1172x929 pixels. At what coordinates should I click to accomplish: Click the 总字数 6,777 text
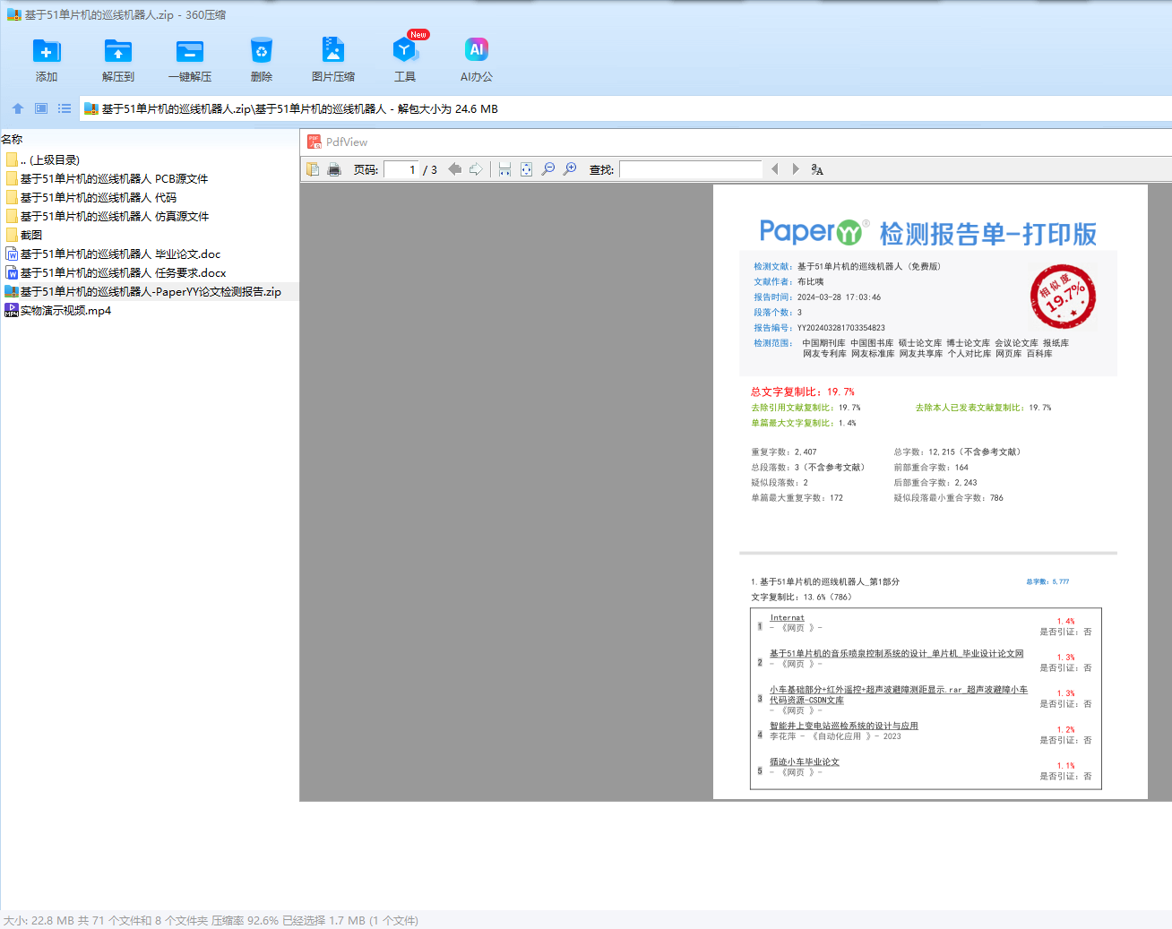point(1047,581)
